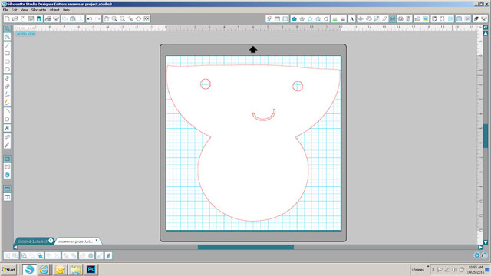The height and width of the screenshot is (276, 491).
Task: Click the horizontal scrollbar left arrow
Action: pos(15,247)
